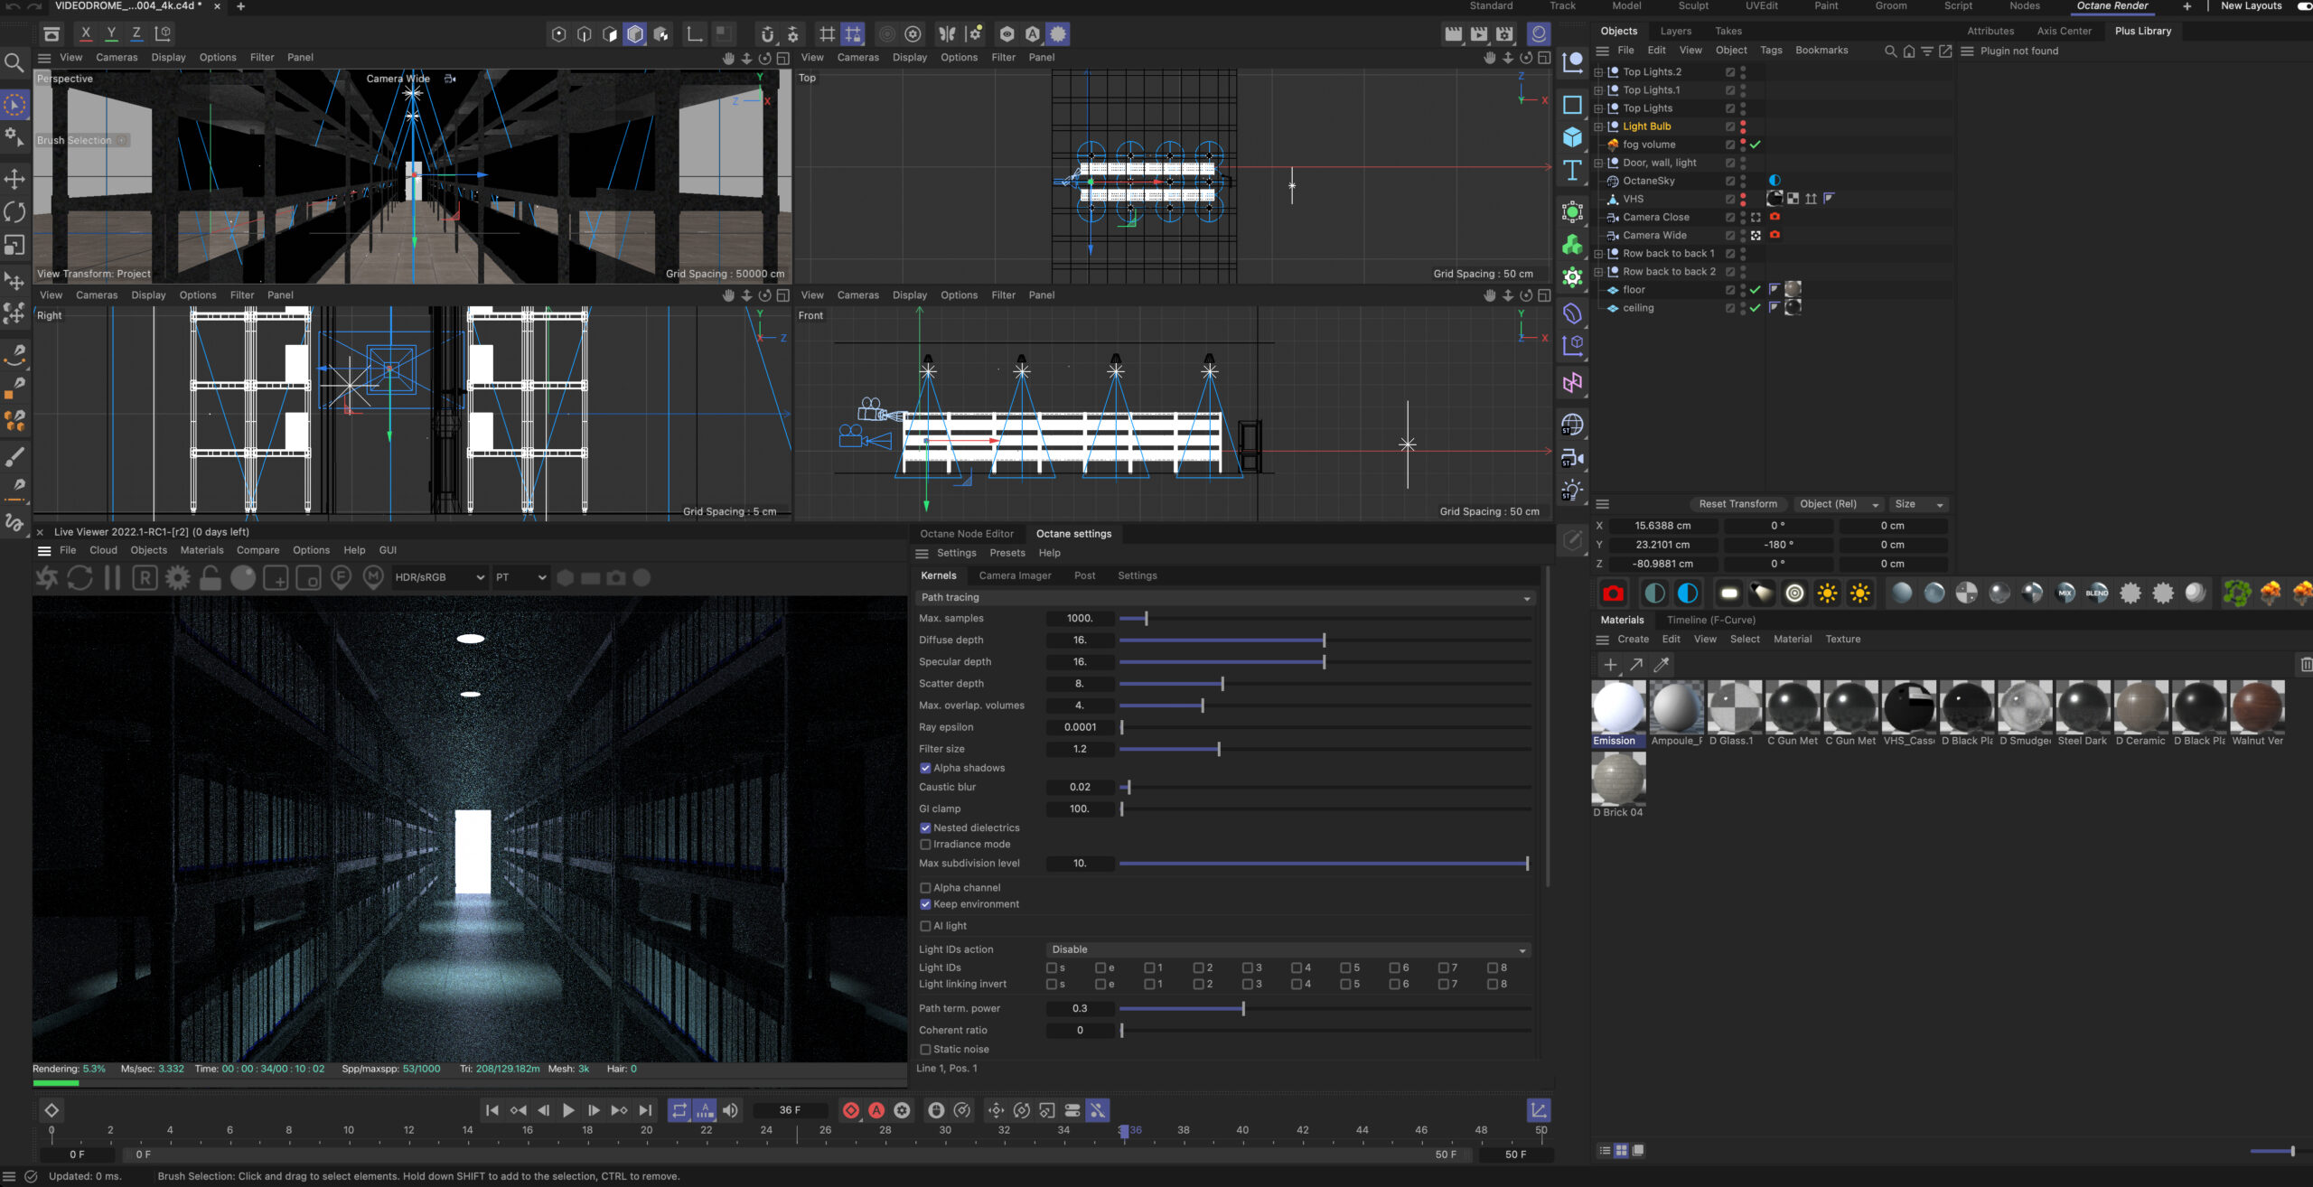Open the Path tracing kernel dropdown
Viewport: 2313px width, 1187px height.
1224,598
